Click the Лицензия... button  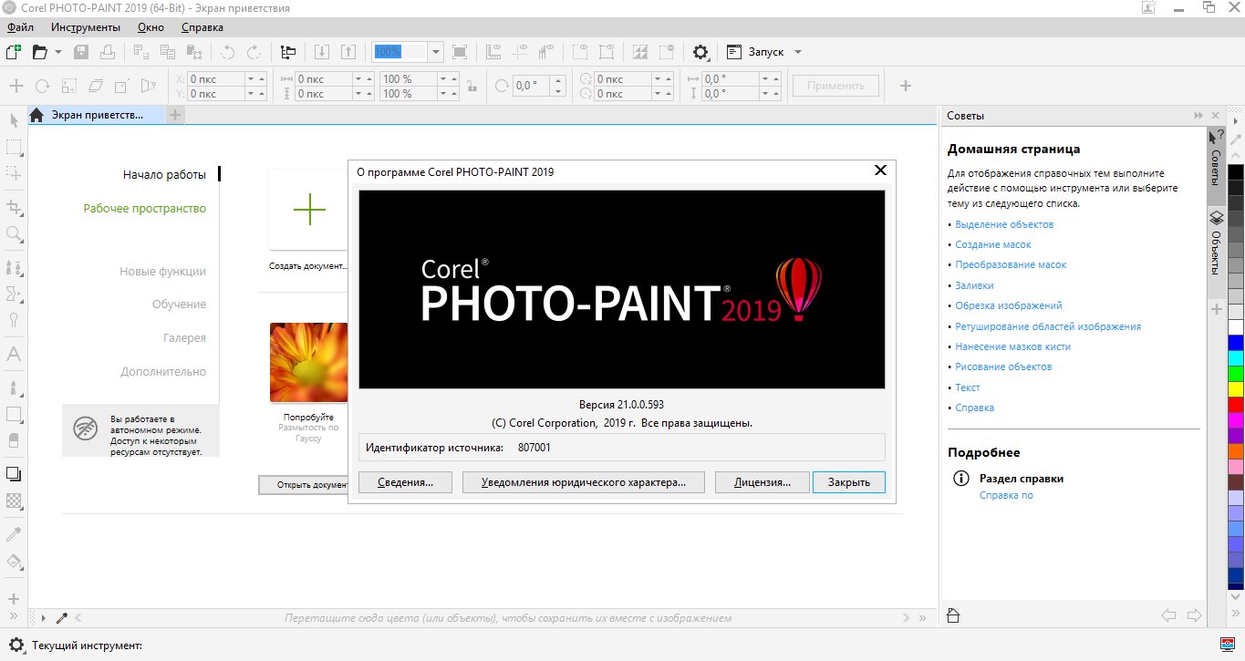click(762, 482)
